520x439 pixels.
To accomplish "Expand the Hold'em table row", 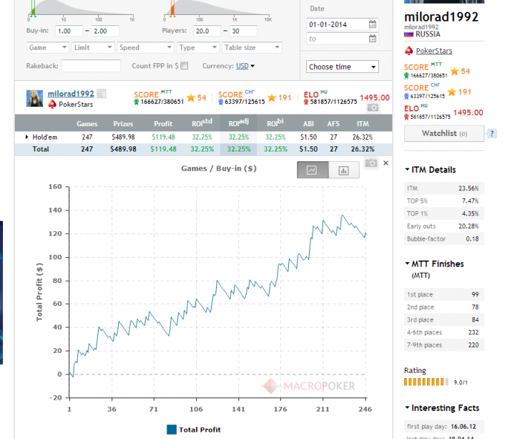I will pyautogui.click(x=27, y=137).
